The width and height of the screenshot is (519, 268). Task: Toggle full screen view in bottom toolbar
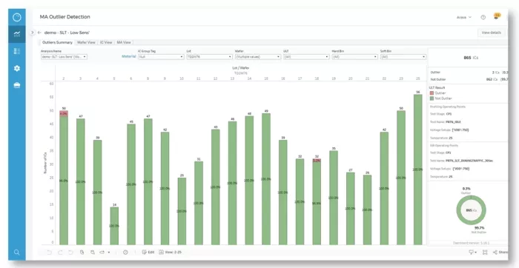485,252
